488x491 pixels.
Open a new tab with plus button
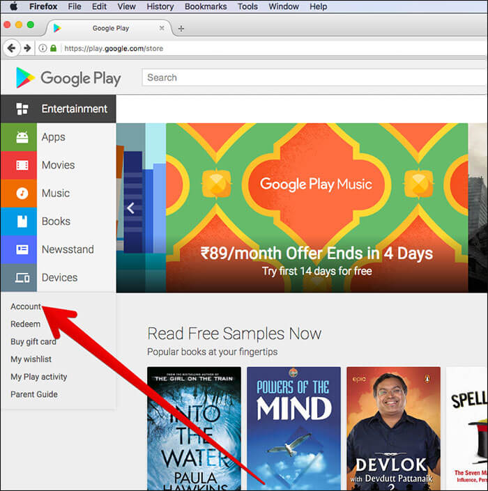[181, 29]
